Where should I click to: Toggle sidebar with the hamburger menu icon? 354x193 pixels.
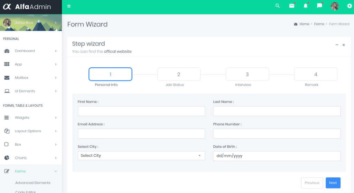[69, 6]
